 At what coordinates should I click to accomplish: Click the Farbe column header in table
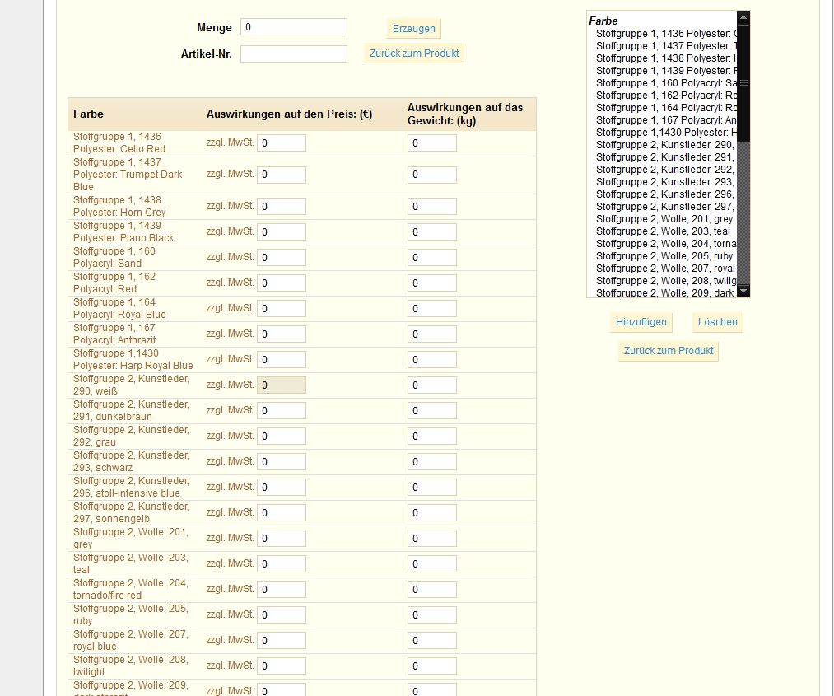pyautogui.click(x=88, y=114)
